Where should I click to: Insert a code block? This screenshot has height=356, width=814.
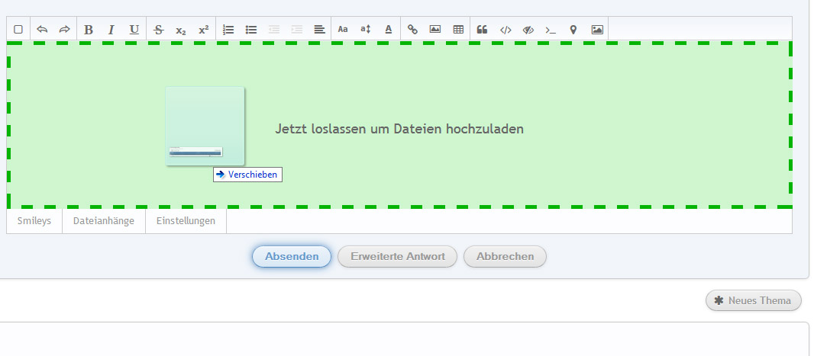pos(505,30)
